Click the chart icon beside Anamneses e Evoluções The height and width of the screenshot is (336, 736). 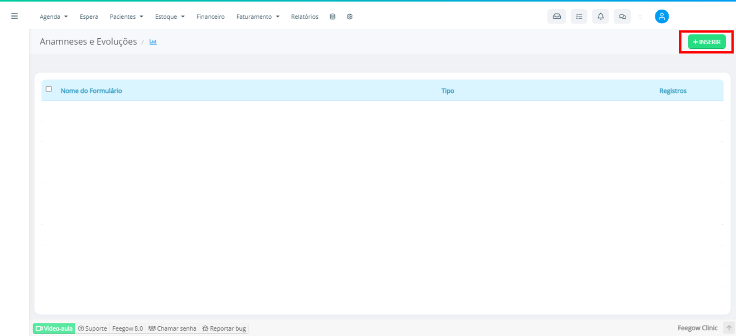click(x=153, y=42)
